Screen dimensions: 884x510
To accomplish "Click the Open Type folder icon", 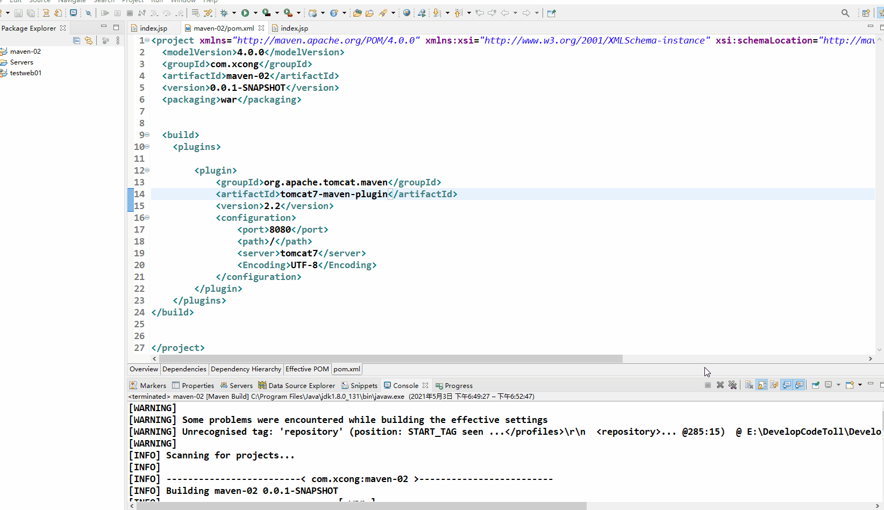I will (357, 13).
